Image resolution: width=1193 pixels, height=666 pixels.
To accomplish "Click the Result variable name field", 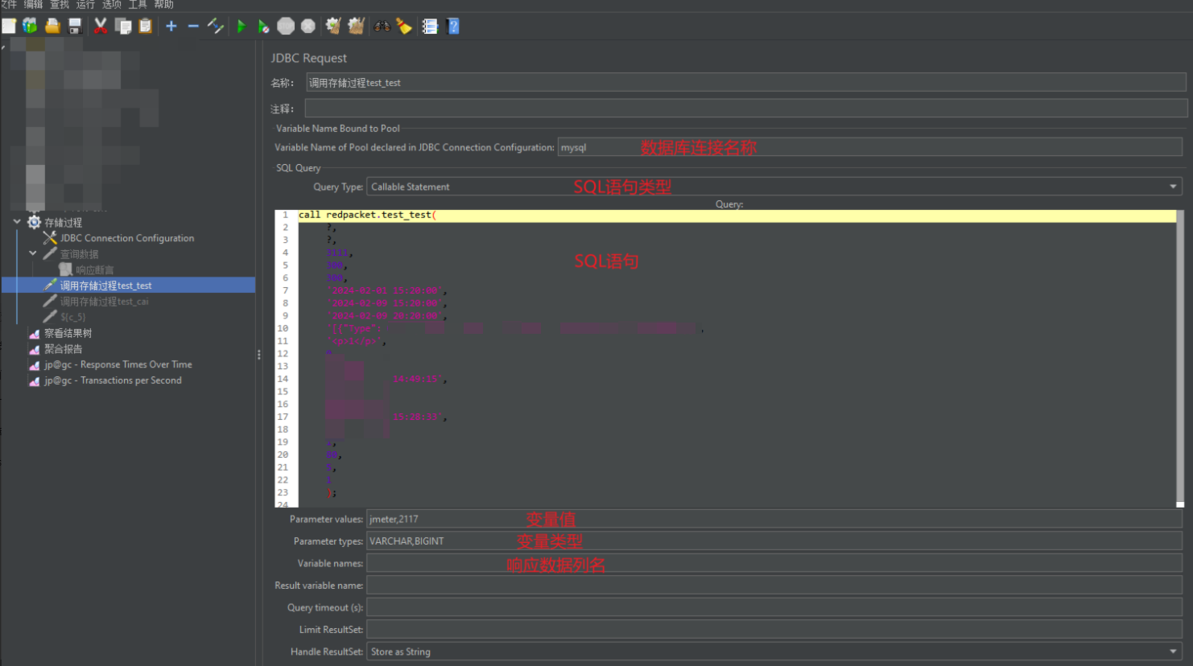I will click(774, 586).
